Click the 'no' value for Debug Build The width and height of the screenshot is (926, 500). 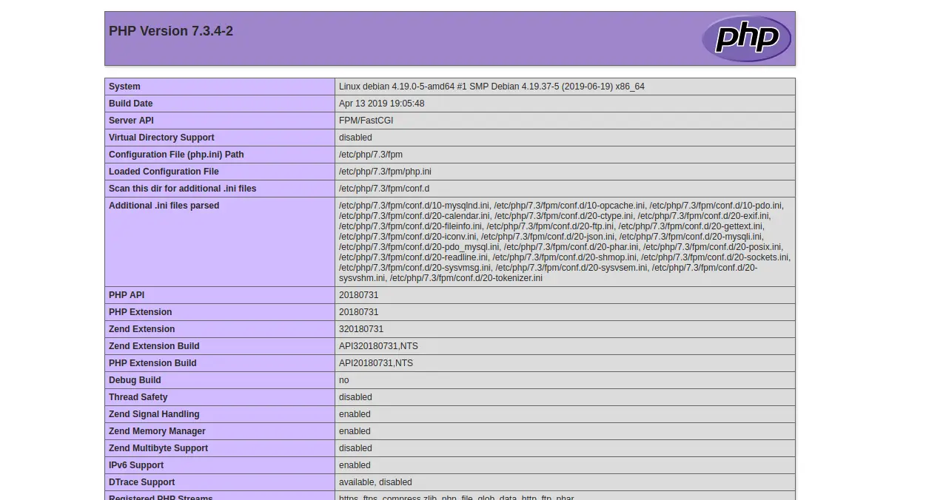(343, 380)
